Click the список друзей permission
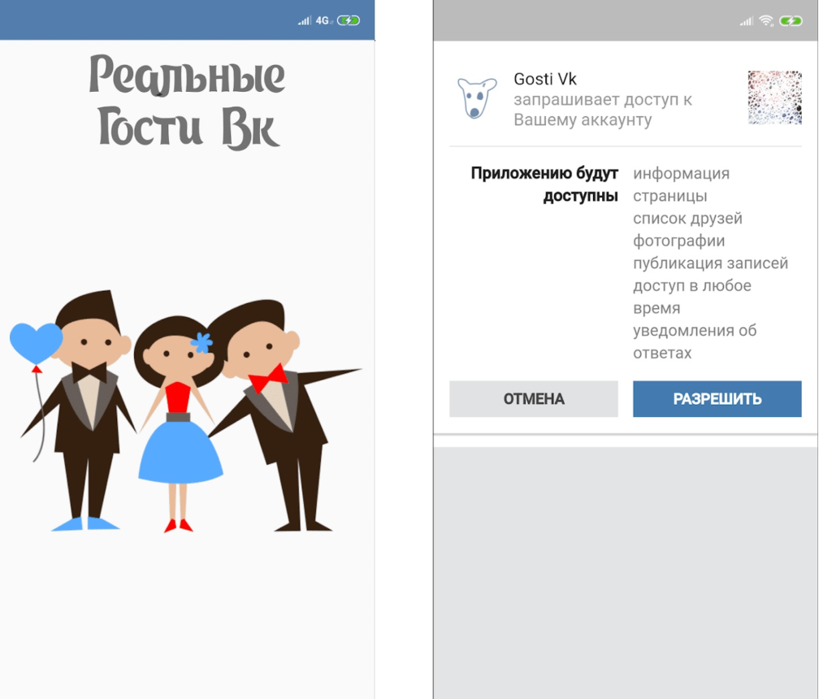Screen dimensions: 832x699 click(687, 219)
